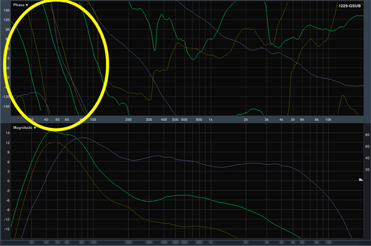Click the 1229-GSUB trace label

349,6
